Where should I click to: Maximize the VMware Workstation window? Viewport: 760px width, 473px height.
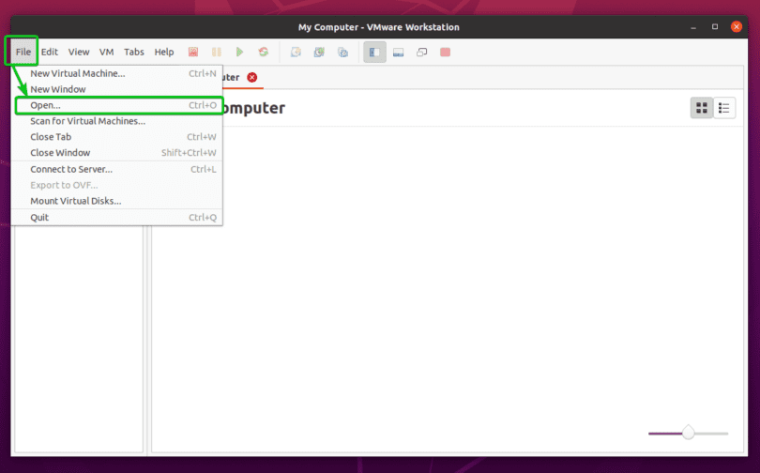(715, 26)
